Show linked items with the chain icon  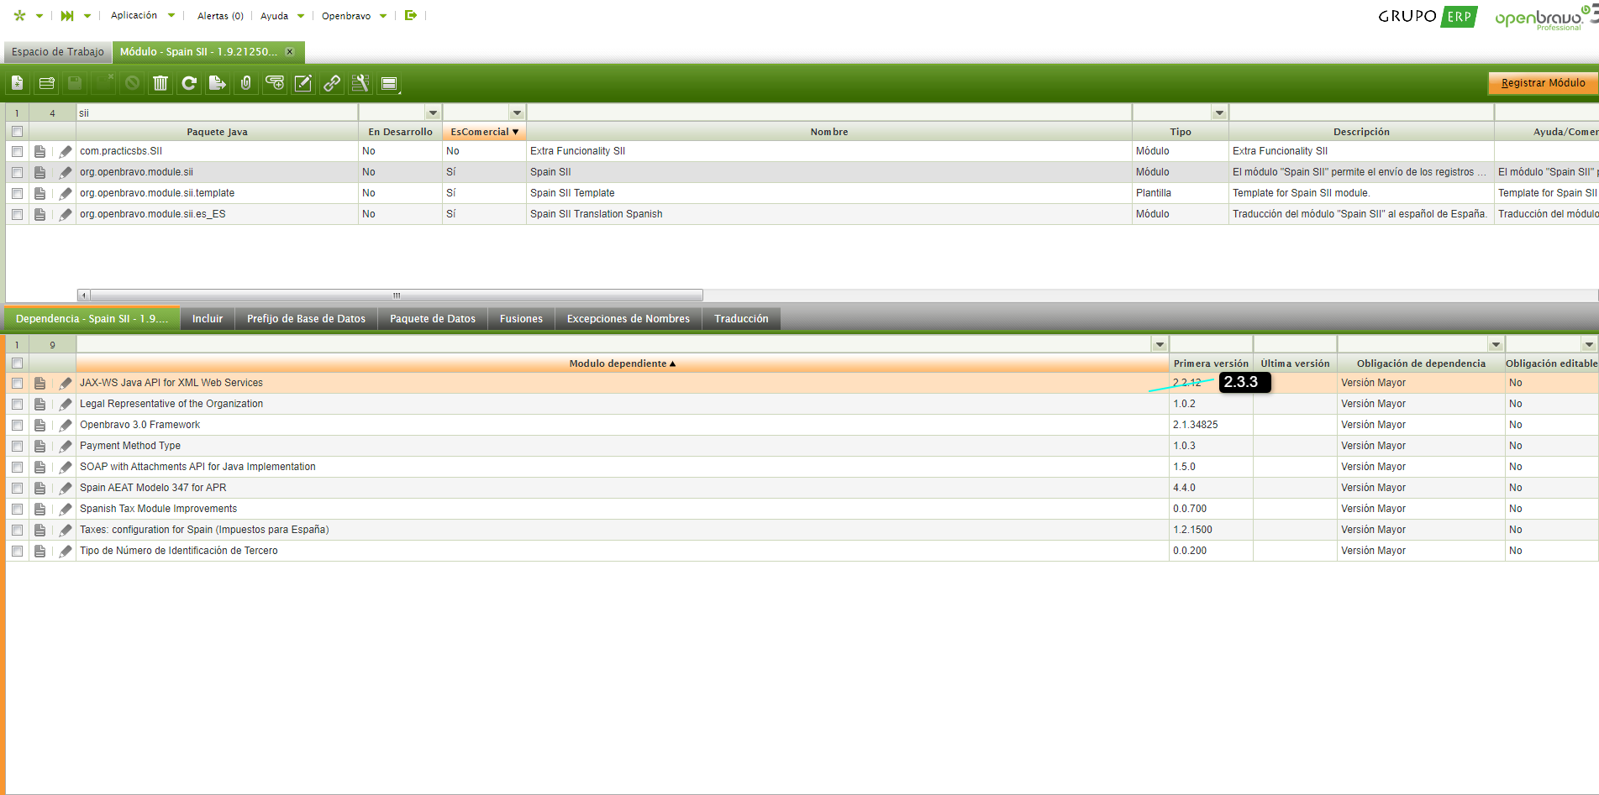point(332,83)
